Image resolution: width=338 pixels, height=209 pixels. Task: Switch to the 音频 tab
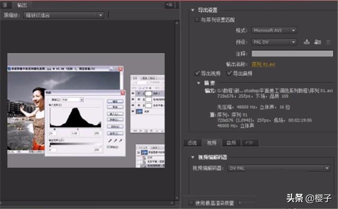pos(231,143)
